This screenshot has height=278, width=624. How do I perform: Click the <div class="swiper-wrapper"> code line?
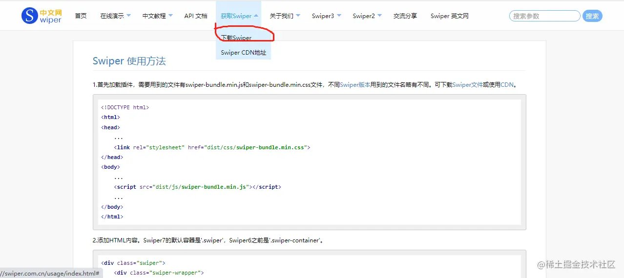point(159,273)
